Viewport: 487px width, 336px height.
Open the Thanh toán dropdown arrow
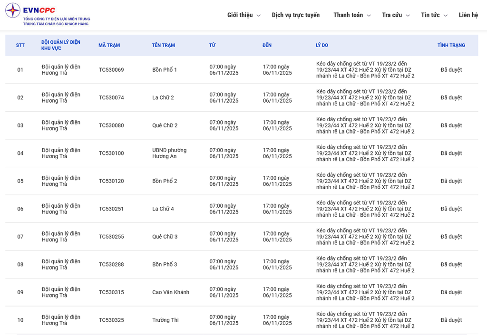click(x=369, y=16)
